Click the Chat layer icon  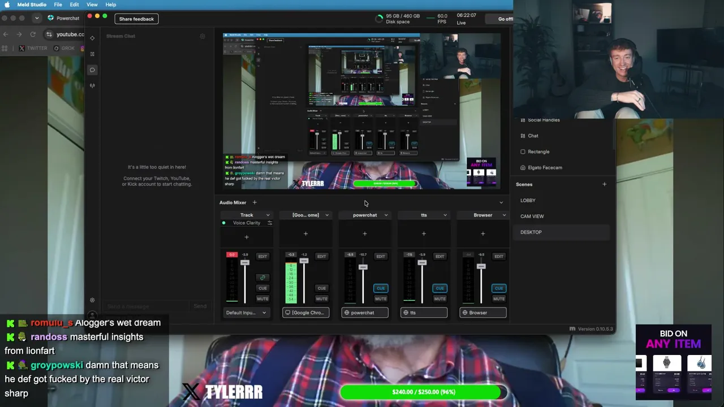[523, 136]
